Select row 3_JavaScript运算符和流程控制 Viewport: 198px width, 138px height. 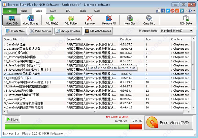tap(97, 103)
